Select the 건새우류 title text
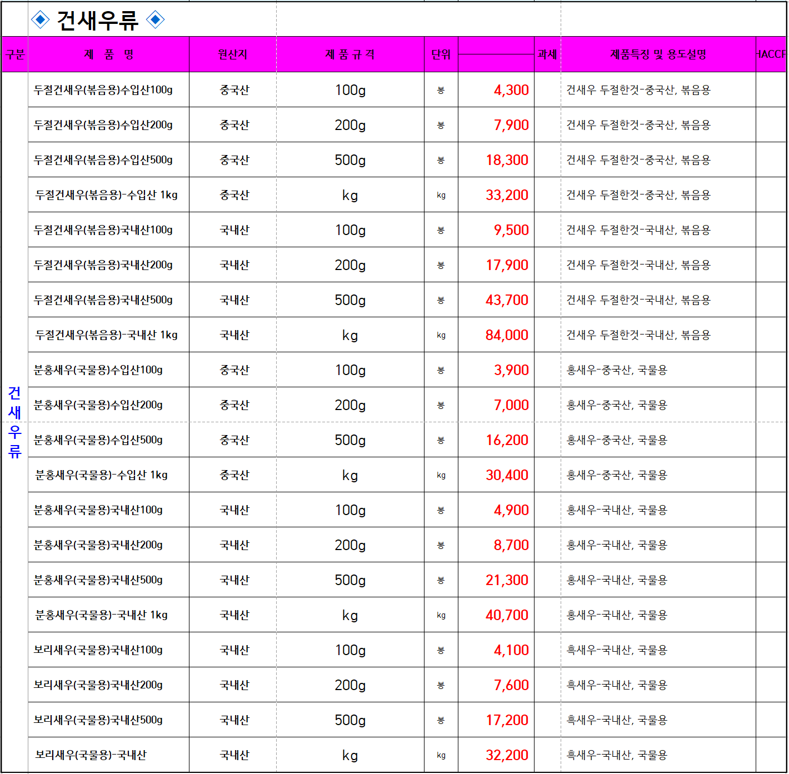Viewport: 789px width, 774px height. [x=98, y=21]
